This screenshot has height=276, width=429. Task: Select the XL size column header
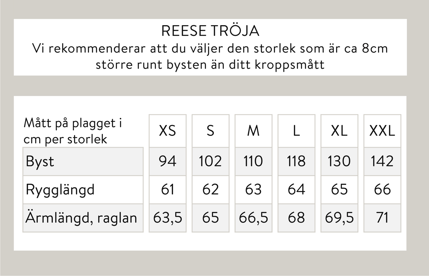(339, 131)
